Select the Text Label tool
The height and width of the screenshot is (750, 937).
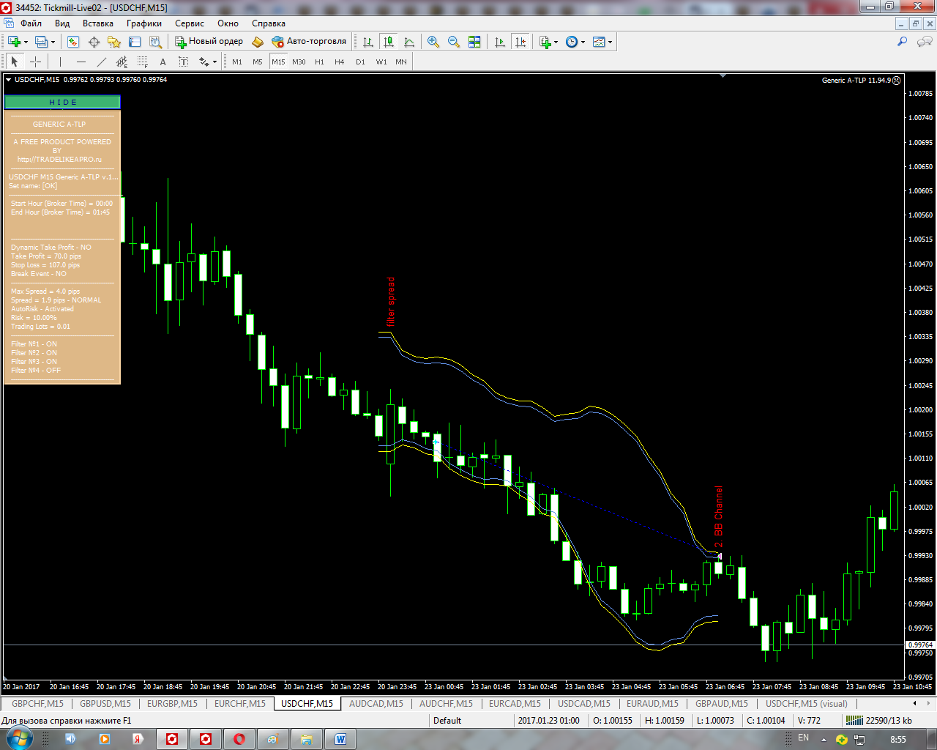tap(183, 62)
